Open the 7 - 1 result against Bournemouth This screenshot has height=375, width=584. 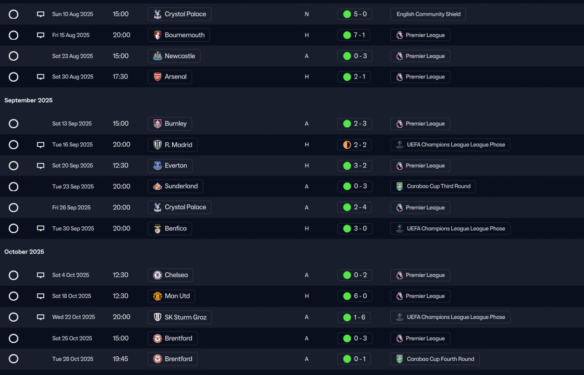[x=360, y=35]
